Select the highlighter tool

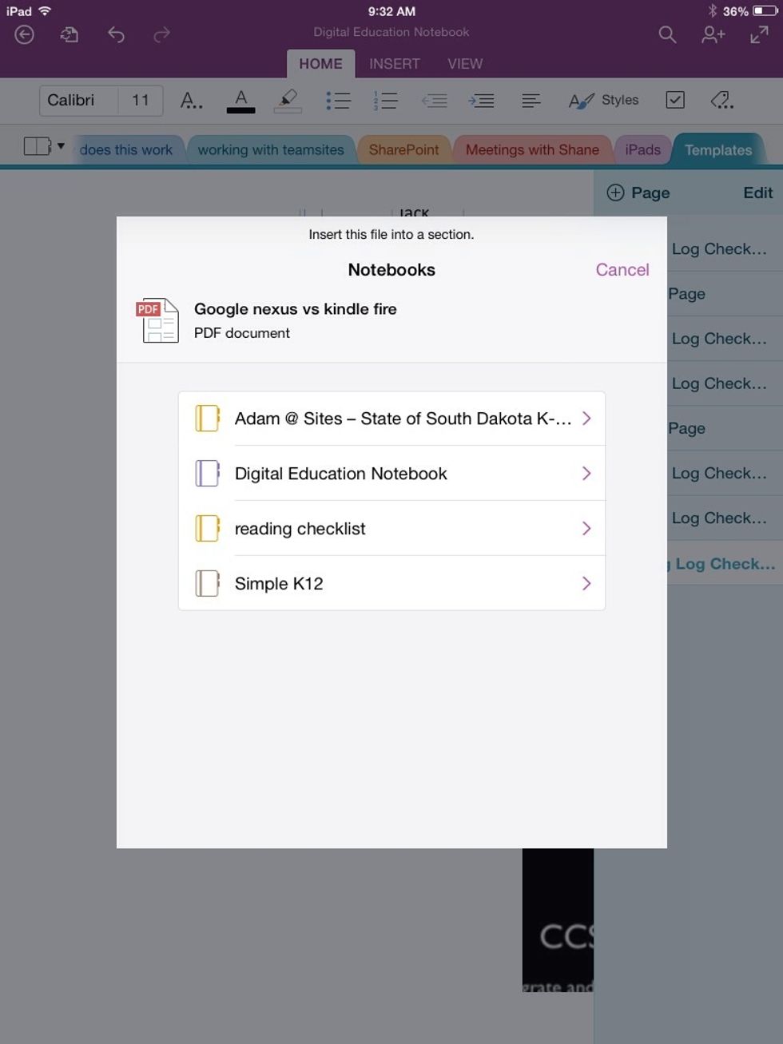coord(288,100)
